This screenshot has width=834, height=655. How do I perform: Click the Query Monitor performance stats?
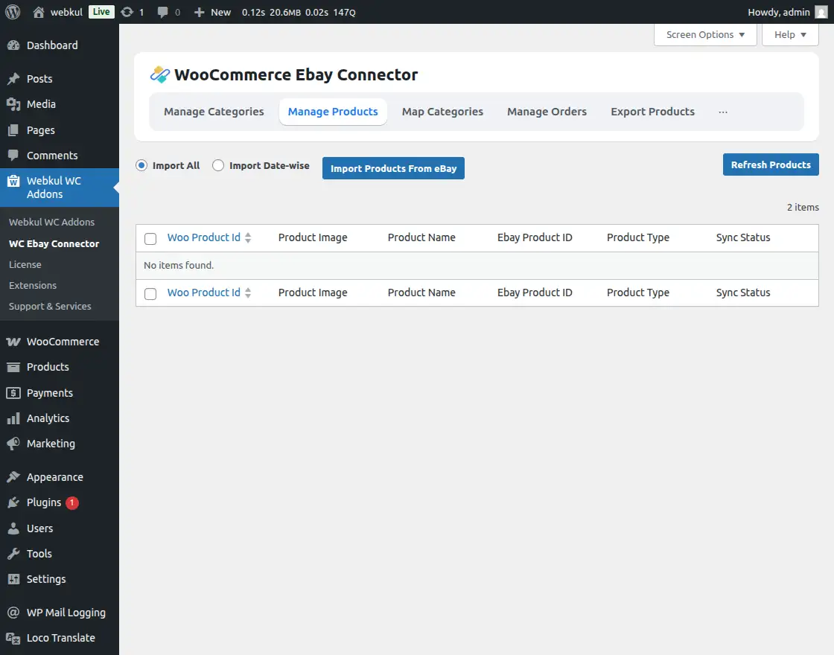click(x=299, y=12)
